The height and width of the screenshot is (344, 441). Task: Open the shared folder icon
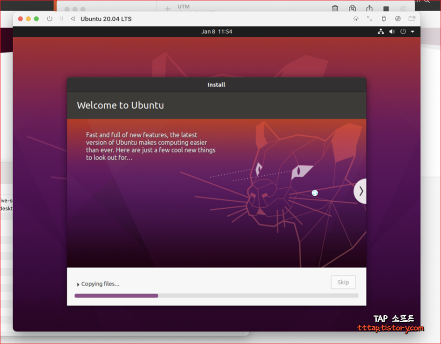(x=412, y=19)
